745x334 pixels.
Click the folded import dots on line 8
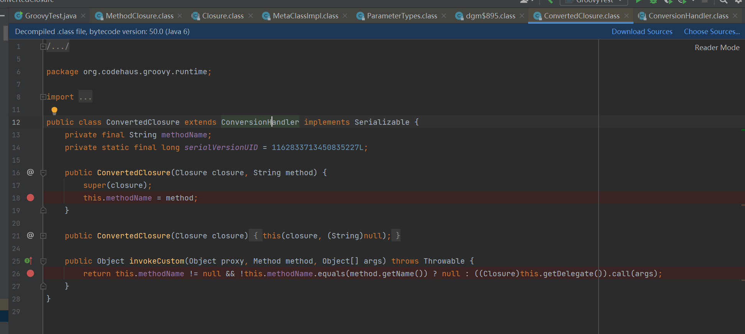(x=85, y=97)
